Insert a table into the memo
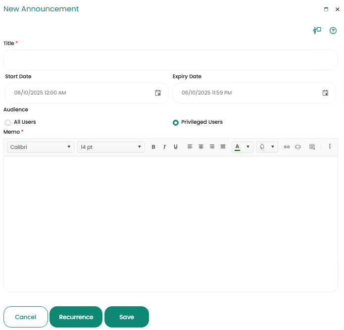 [x=312, y=147]
